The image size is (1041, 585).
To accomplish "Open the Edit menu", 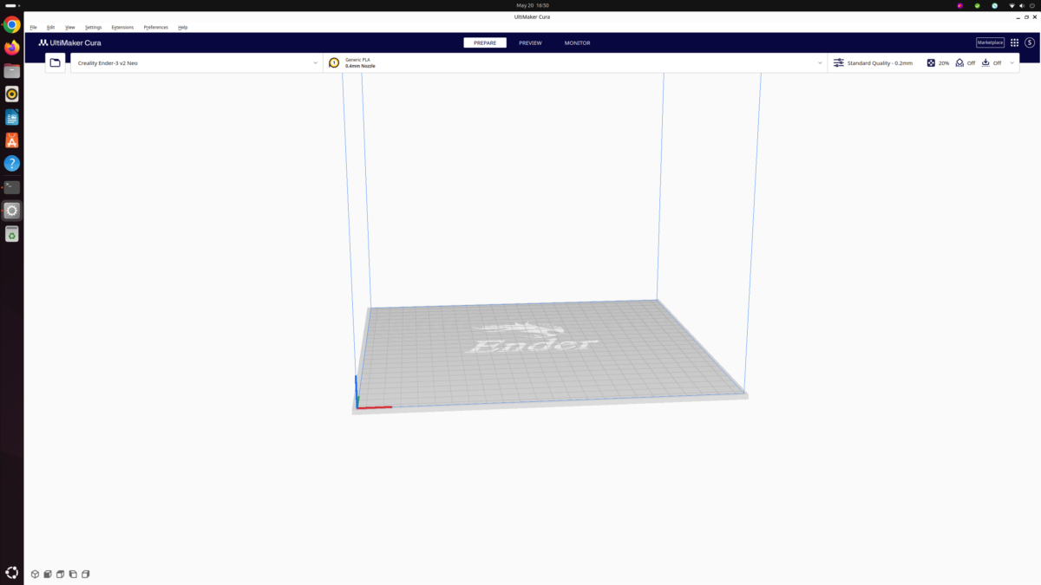I will coord(50,27).
